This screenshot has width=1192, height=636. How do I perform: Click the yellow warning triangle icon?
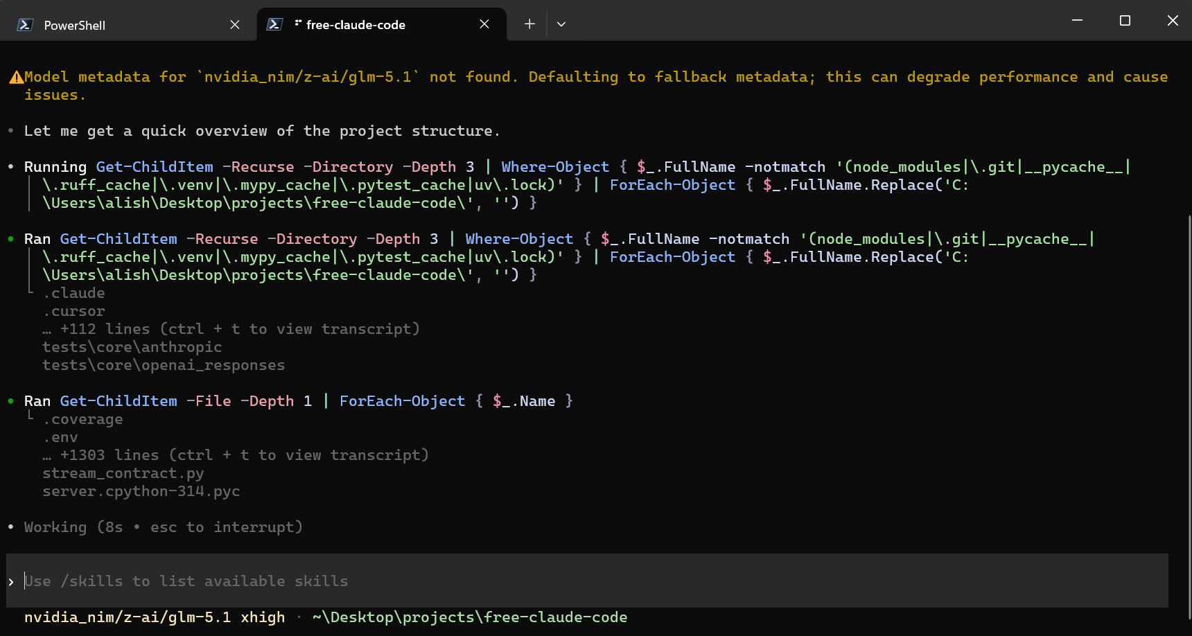16,78
